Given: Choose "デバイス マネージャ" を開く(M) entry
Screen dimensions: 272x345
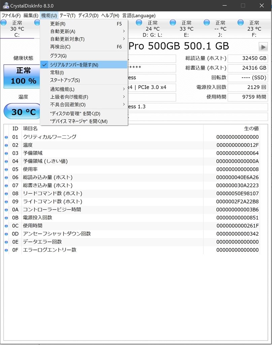Looking at the screenshot, I should click(84, 121).
